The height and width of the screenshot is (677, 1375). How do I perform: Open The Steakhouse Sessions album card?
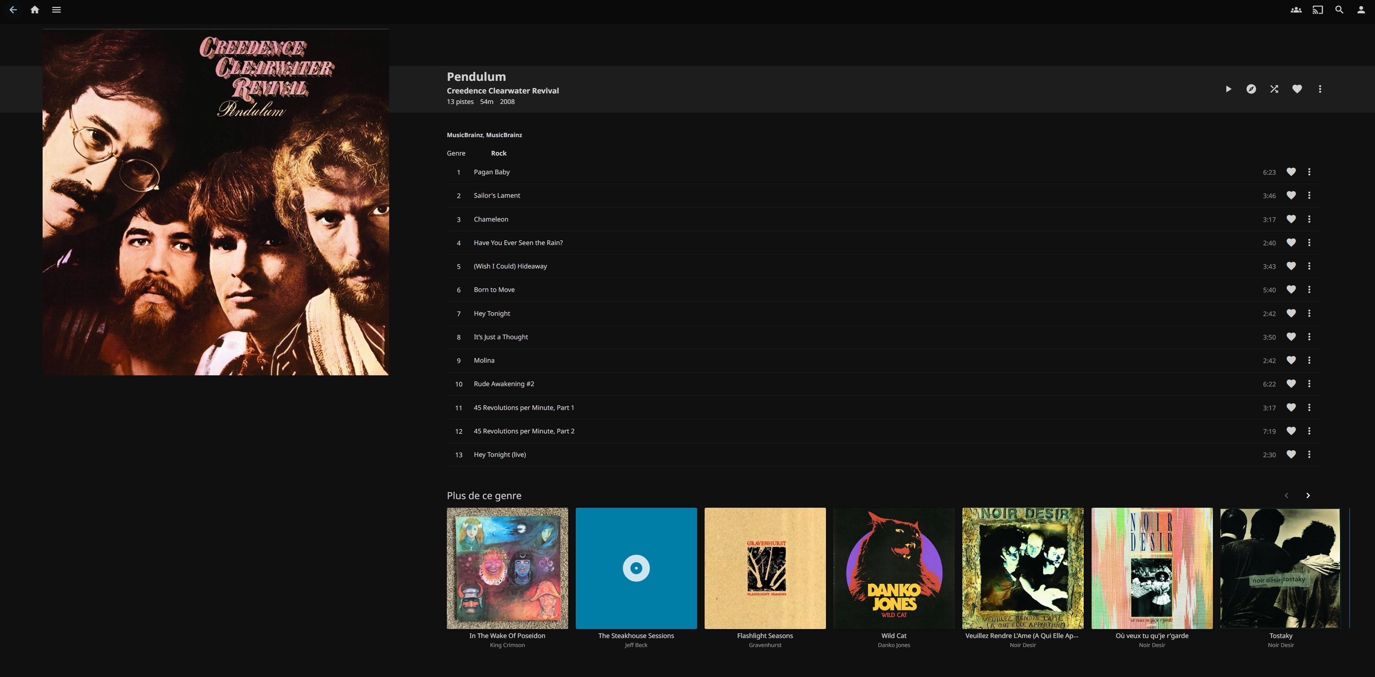636,568
